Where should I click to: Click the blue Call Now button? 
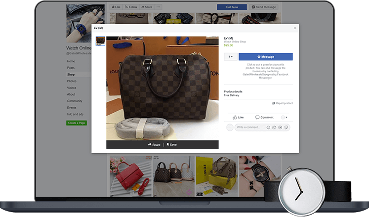232,7
